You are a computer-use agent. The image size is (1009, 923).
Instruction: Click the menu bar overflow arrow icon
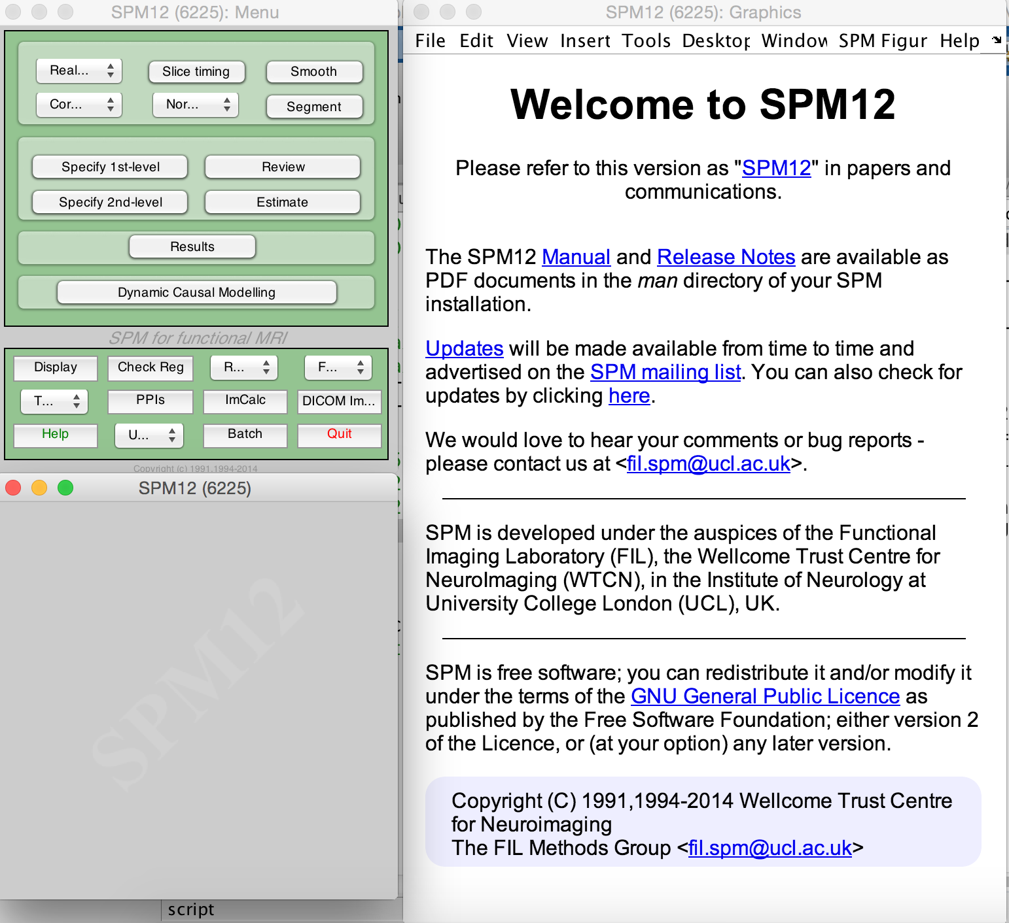coord(997,40)
